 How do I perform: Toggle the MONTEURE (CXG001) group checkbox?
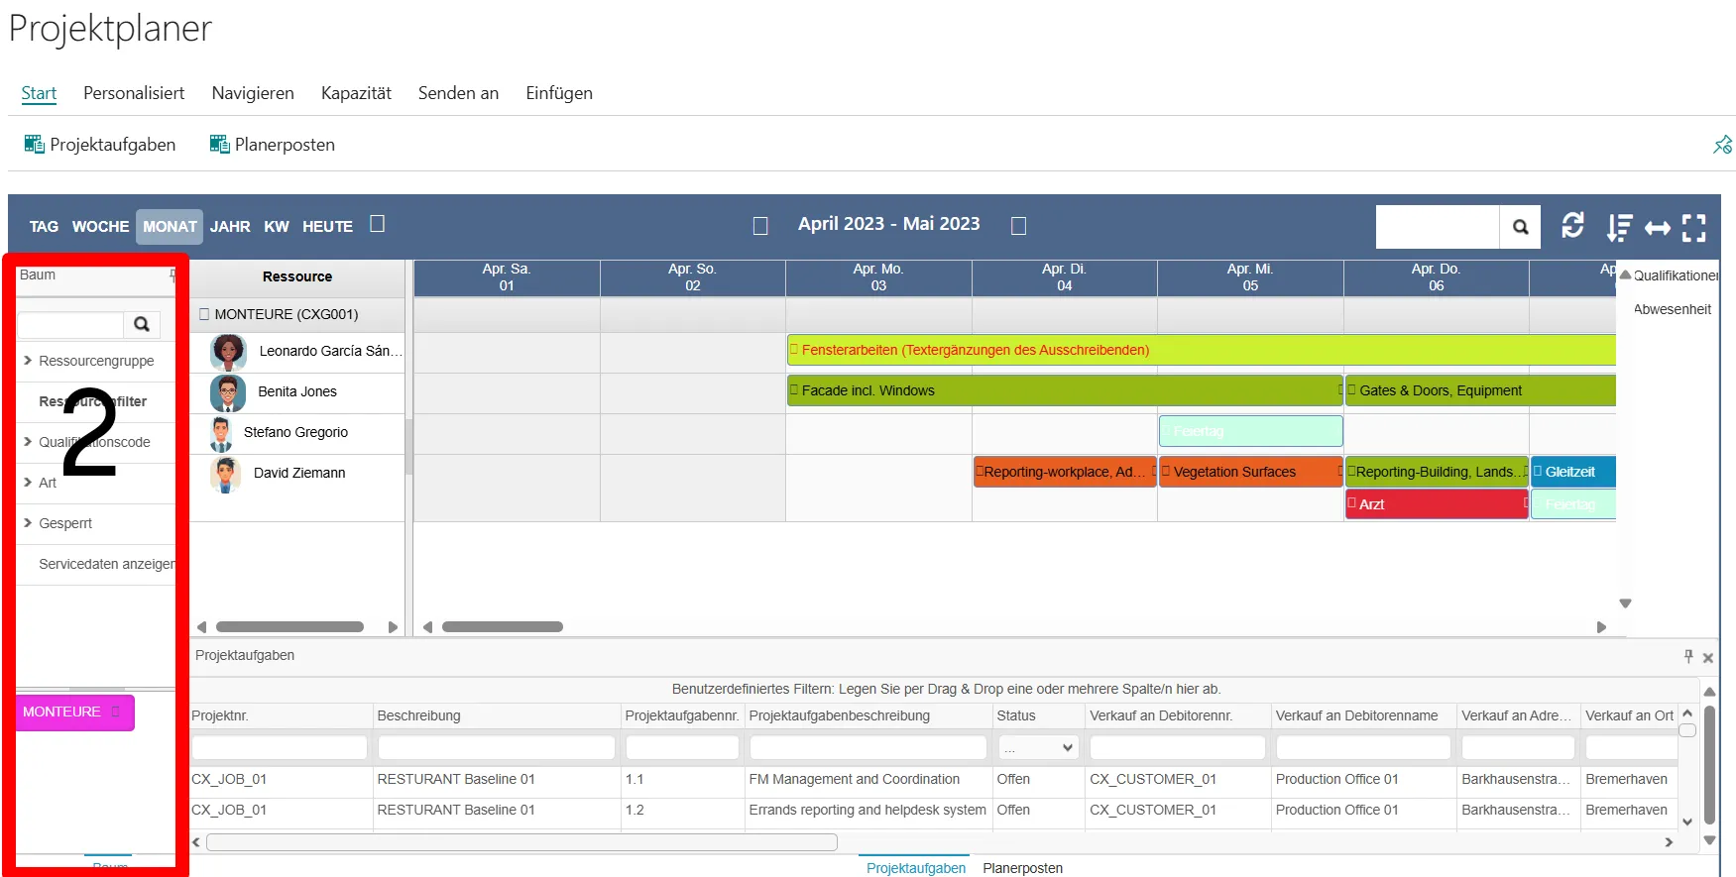click(204, 314)
